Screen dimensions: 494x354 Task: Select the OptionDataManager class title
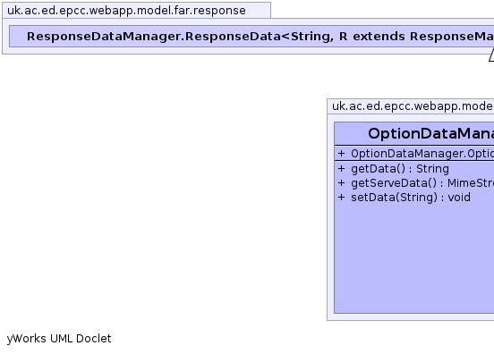coord(430,133)
